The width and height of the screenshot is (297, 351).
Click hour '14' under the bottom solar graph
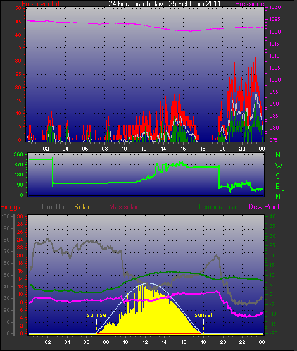pos(164,342)
